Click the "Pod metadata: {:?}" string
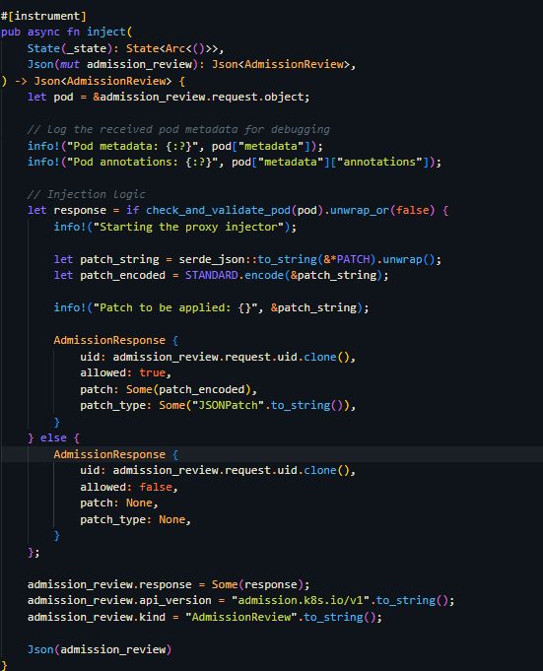 136,146
